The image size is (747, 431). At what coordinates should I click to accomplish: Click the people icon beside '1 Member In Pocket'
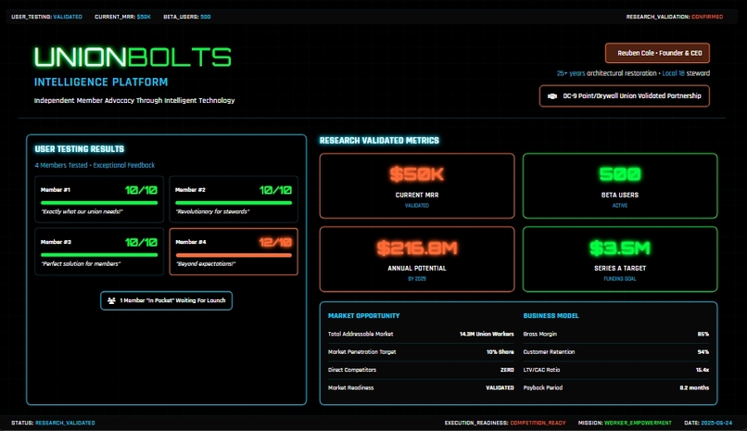tap(111, 300)
